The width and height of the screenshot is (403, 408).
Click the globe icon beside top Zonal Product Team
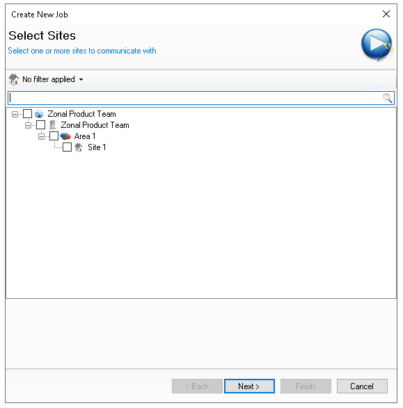(39, 114)
